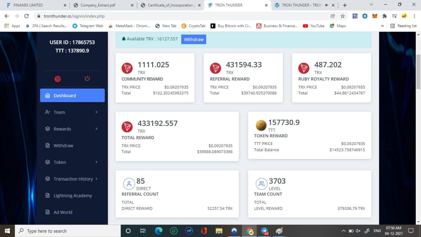Mute the audio-playing TRON THUNDER tab

(327, 5)
